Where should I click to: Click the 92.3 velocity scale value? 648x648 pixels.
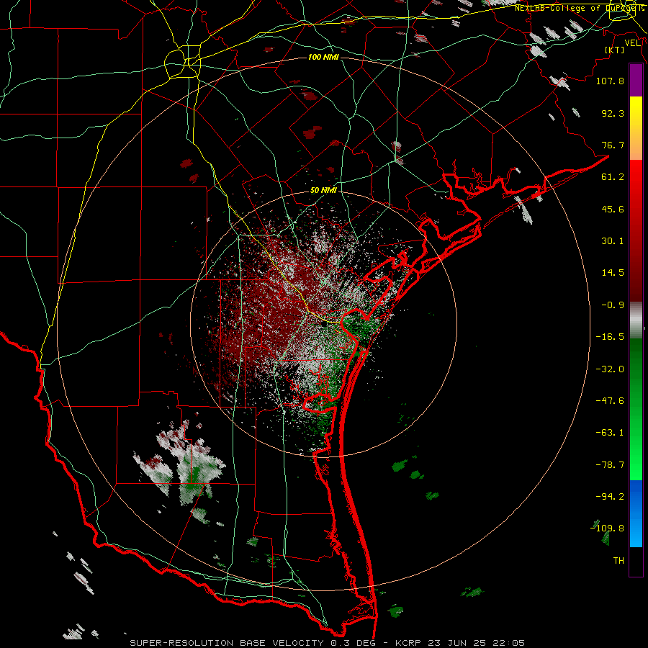pos(613,113)
